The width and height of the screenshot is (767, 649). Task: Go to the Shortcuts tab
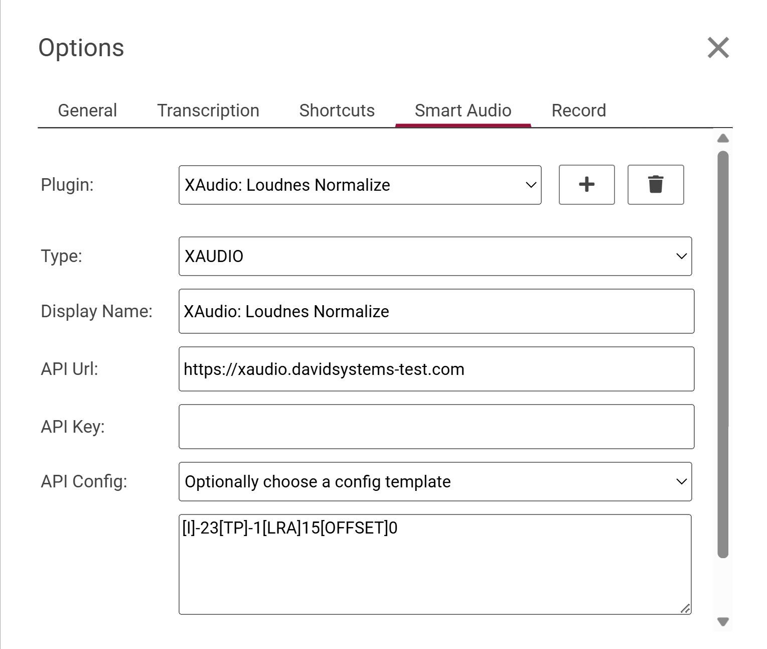pos(337,110)
